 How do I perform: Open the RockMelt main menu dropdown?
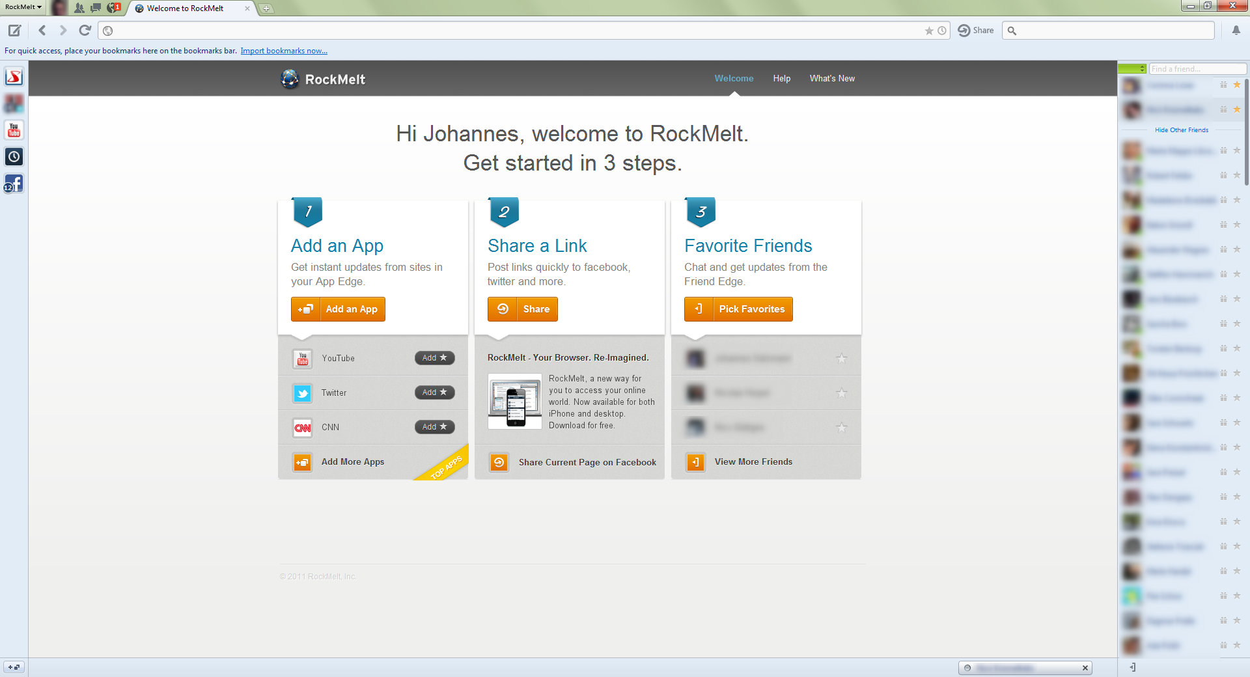pyautogui.click(x=23, y=7)
